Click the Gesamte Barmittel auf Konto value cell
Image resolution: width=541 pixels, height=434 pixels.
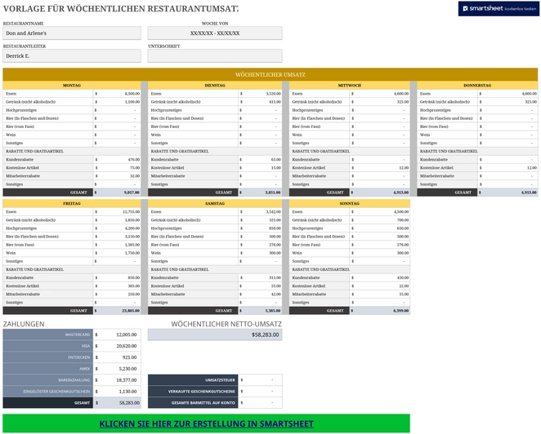[260, 403]
